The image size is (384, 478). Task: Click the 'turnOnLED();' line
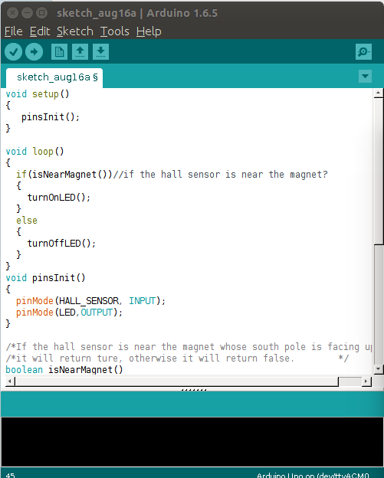59,198
